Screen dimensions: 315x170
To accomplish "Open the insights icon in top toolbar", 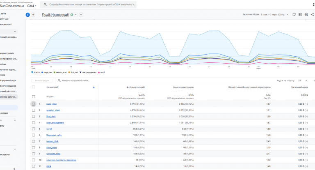I will [306, 14].
